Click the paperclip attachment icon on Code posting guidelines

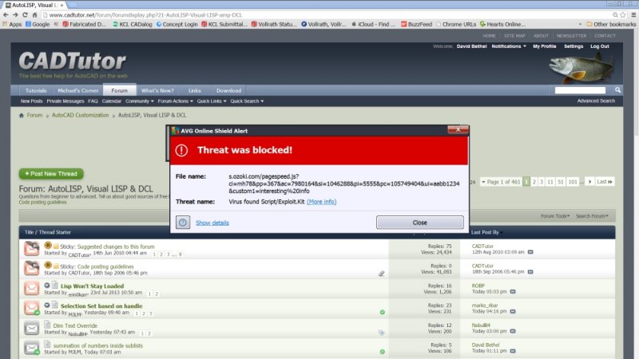point(382,274)
